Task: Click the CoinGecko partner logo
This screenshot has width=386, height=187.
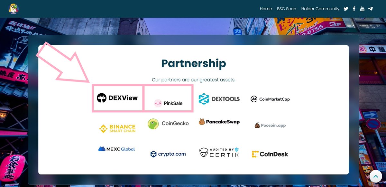Action: 168,123
